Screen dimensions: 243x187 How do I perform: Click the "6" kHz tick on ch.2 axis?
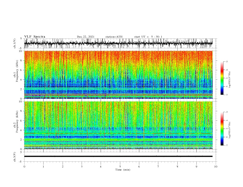pyautogui.click(x=21, y=121)
